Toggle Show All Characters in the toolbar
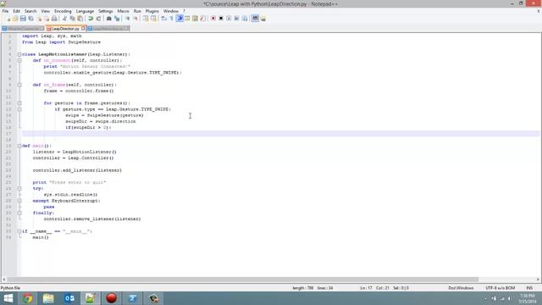This screenshot has width=542, height=305. click(x=171, y=19)
